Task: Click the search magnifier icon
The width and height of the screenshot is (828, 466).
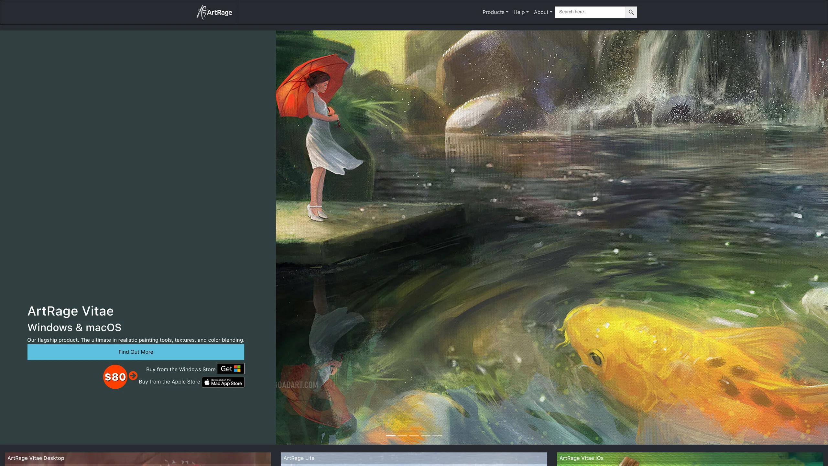Action: 631,12
